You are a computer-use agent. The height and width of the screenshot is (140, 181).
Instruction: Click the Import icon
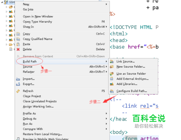18,79
